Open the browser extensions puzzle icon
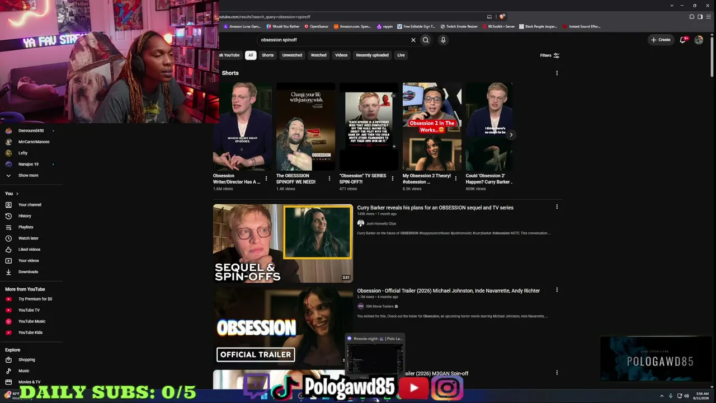Screen dimensions: 716x403 (692, 17)
